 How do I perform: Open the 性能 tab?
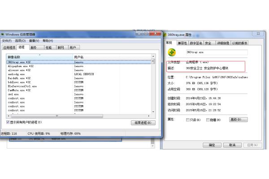50,47
